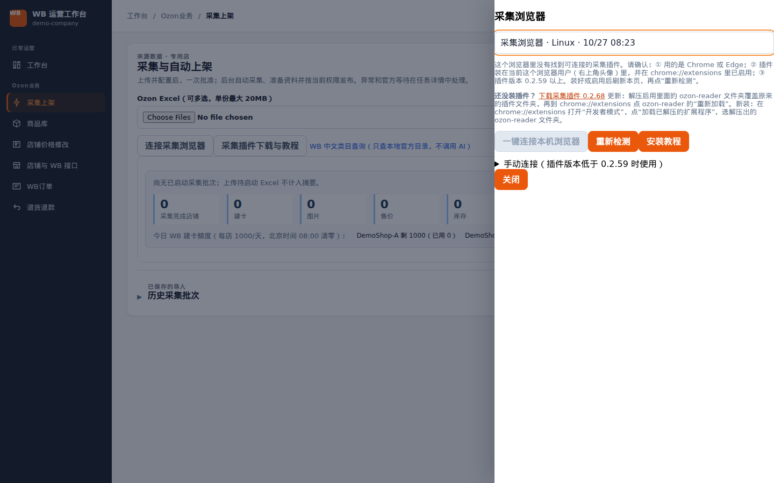Click 下载采集插件 0.2.68 link
Viewport: 774px width, 483px height.
pos(572,96)
